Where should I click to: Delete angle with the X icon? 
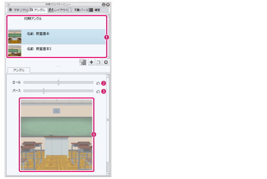tap(106, 62)
